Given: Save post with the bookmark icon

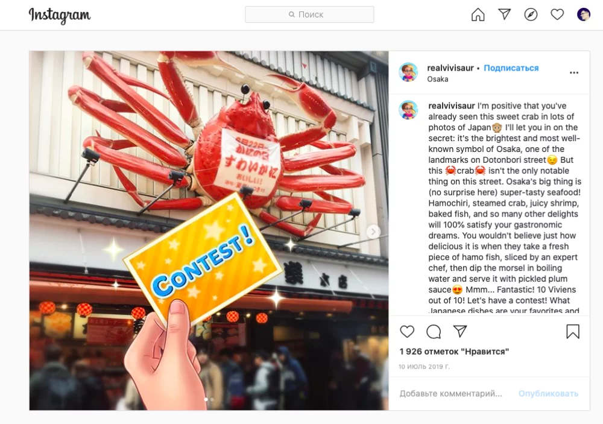Looking at the screenshot, I should click(573, 331).
